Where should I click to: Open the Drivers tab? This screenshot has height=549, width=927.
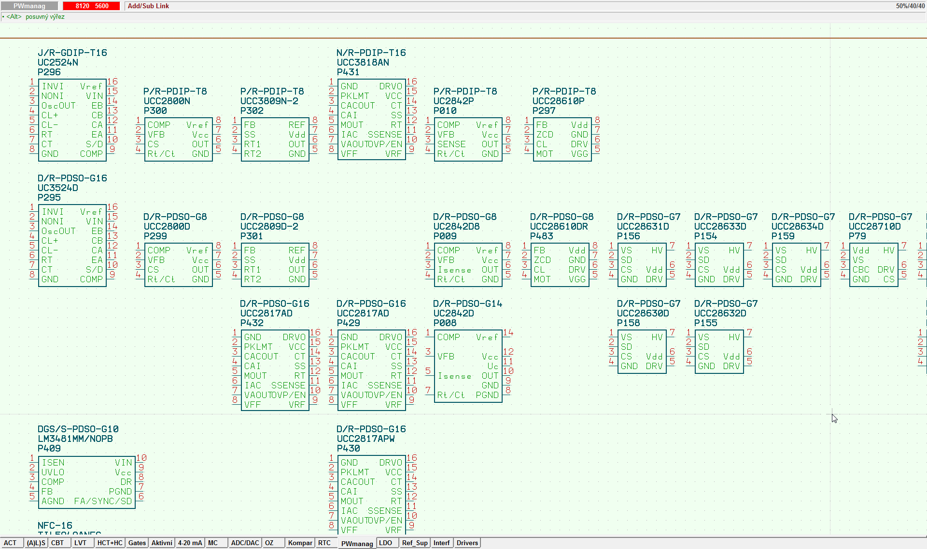point(467,543)
